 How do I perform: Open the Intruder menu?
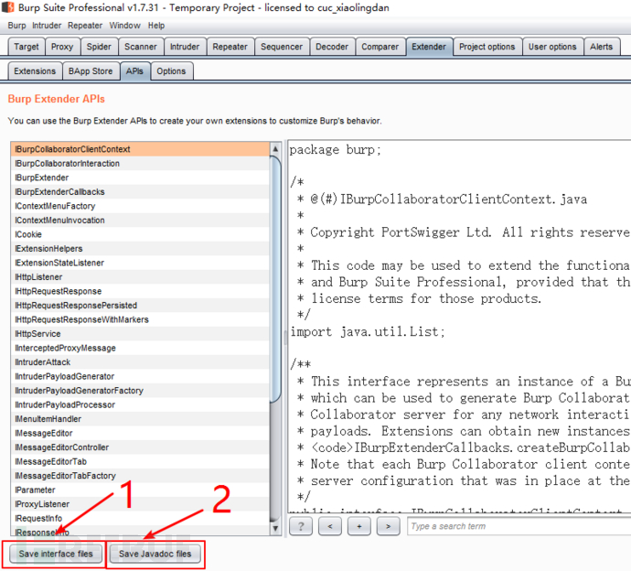pos(47,26)
